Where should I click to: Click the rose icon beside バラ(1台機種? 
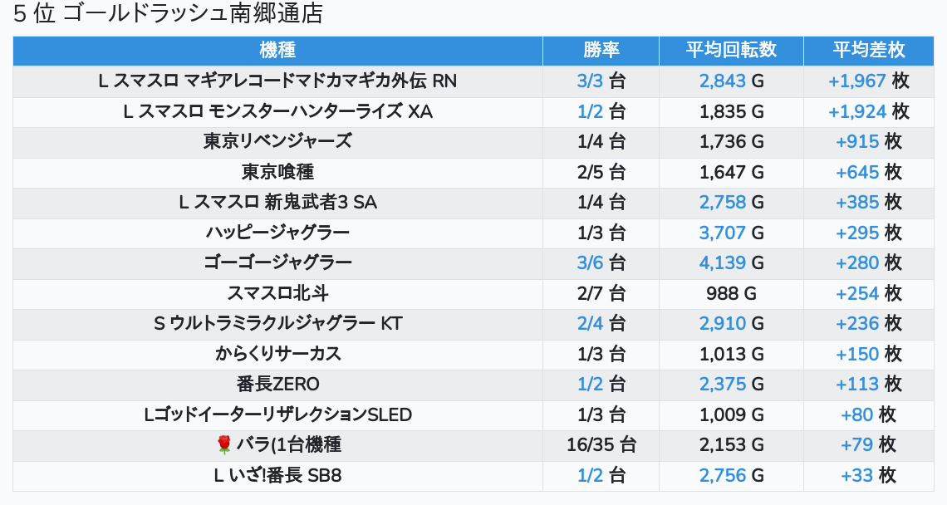(x=223, y=445)
